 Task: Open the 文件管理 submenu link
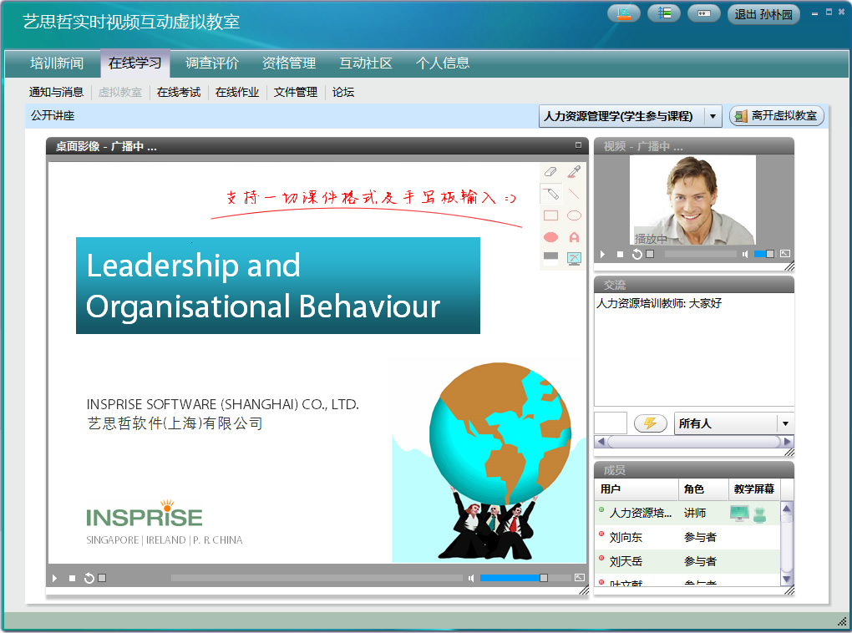click(x=296, y=93)
